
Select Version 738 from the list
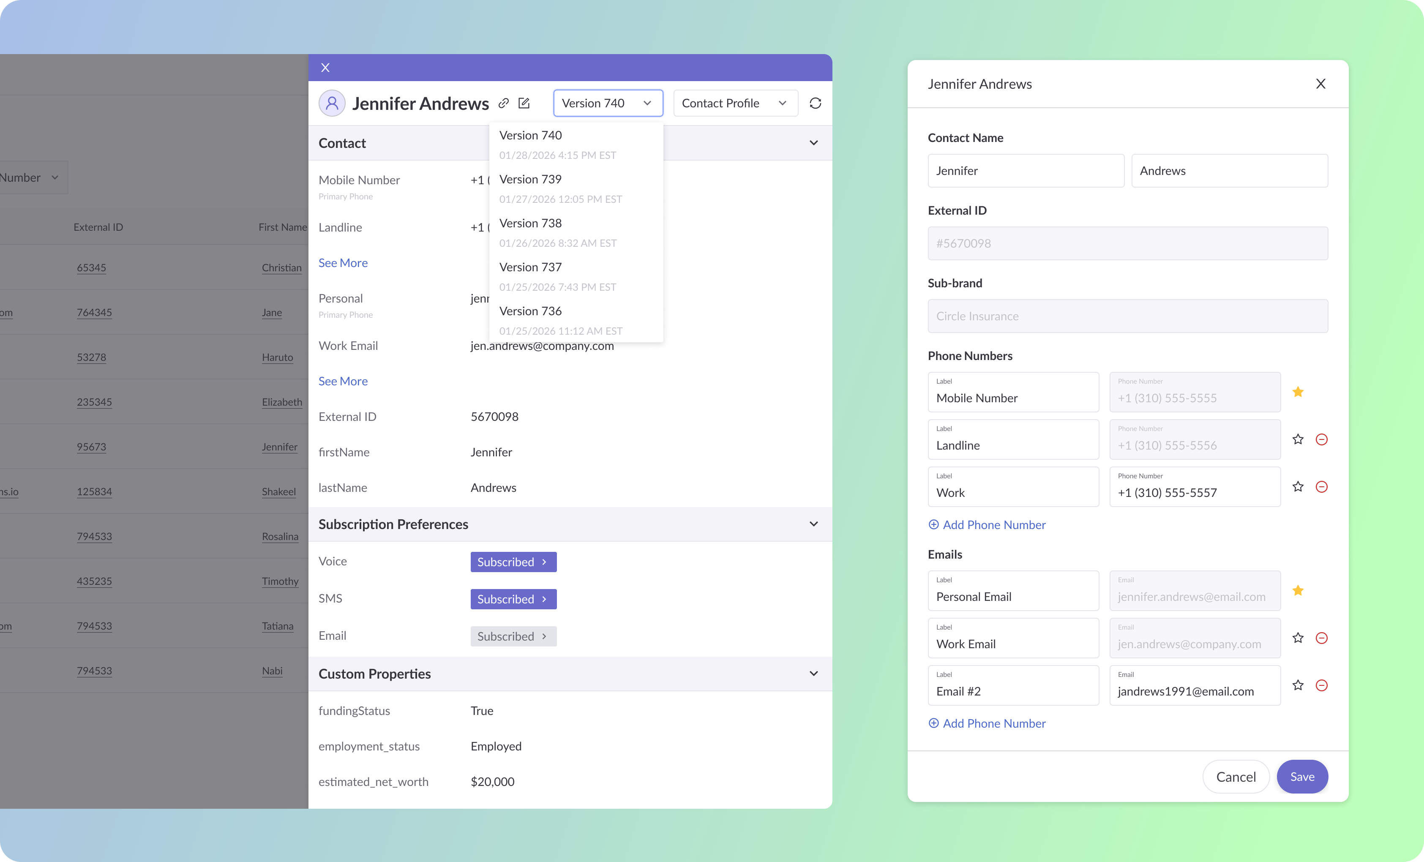click(x=530, y=224)
